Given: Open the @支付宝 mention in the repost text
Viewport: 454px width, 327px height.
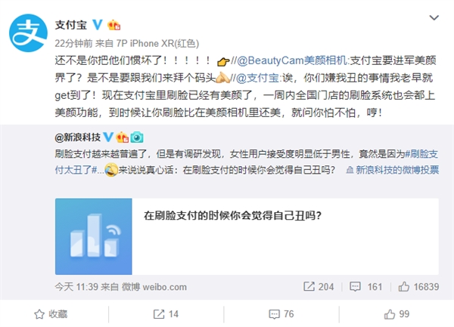Looking at the screenshot, I should [x=257, y=78].
